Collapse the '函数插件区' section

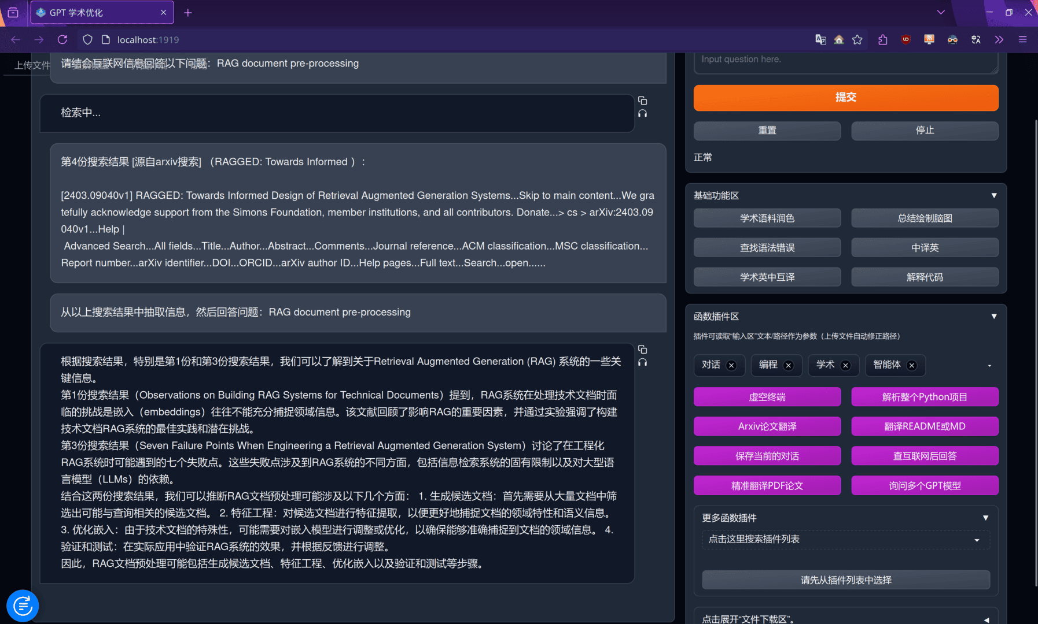(994, 316)
